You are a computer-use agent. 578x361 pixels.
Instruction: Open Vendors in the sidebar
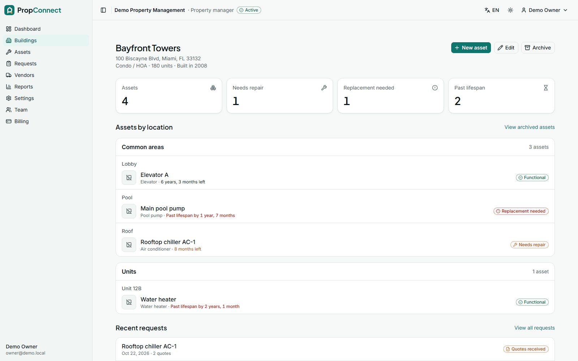(46, 75)
